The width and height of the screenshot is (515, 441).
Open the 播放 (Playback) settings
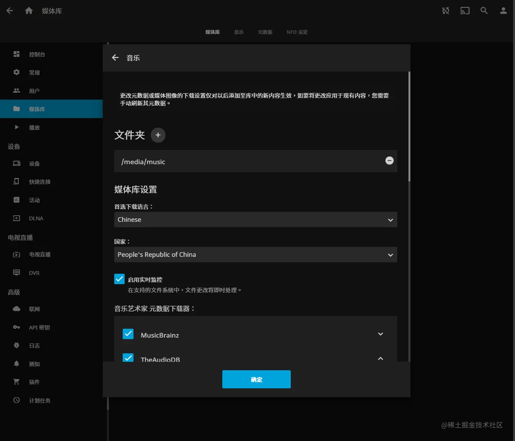pyautogui.click(x=34, y=127)
